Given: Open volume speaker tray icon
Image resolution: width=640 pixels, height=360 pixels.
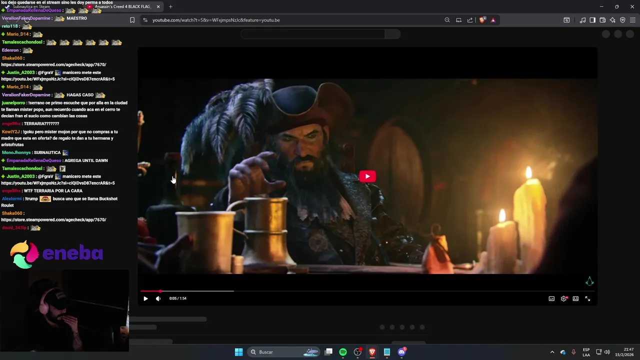Looking at the screenshot, I should click(x=607, y=352).
